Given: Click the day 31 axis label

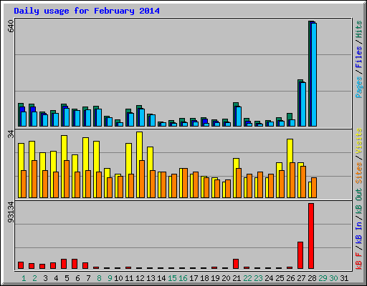Looking at the screenshot, I should [x=344, y=278].
